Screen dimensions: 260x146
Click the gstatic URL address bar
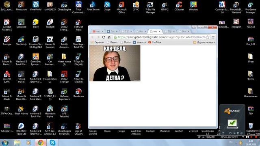click(x=162, y=37)
